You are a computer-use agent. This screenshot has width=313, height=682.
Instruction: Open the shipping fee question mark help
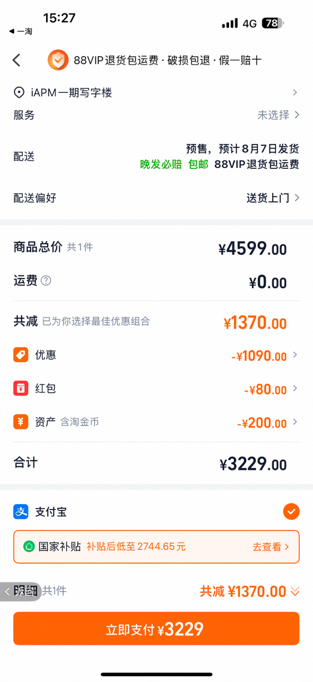46,281
